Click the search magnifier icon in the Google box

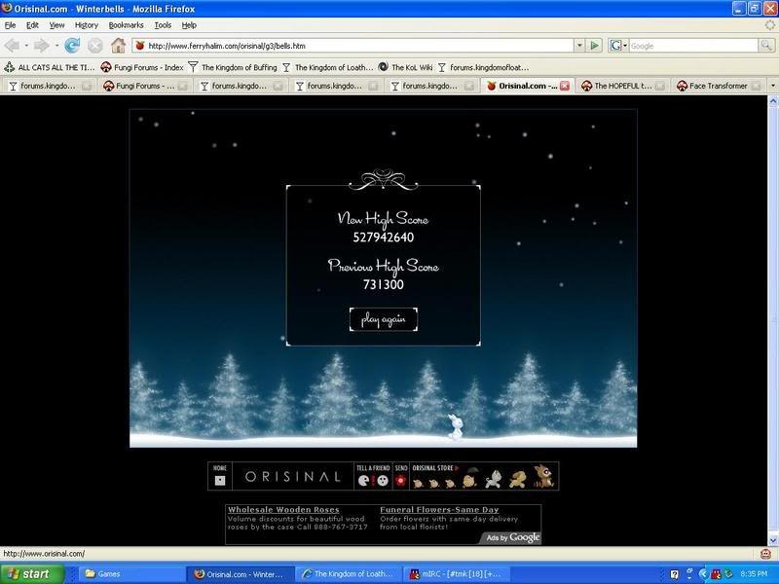[765, 46]
